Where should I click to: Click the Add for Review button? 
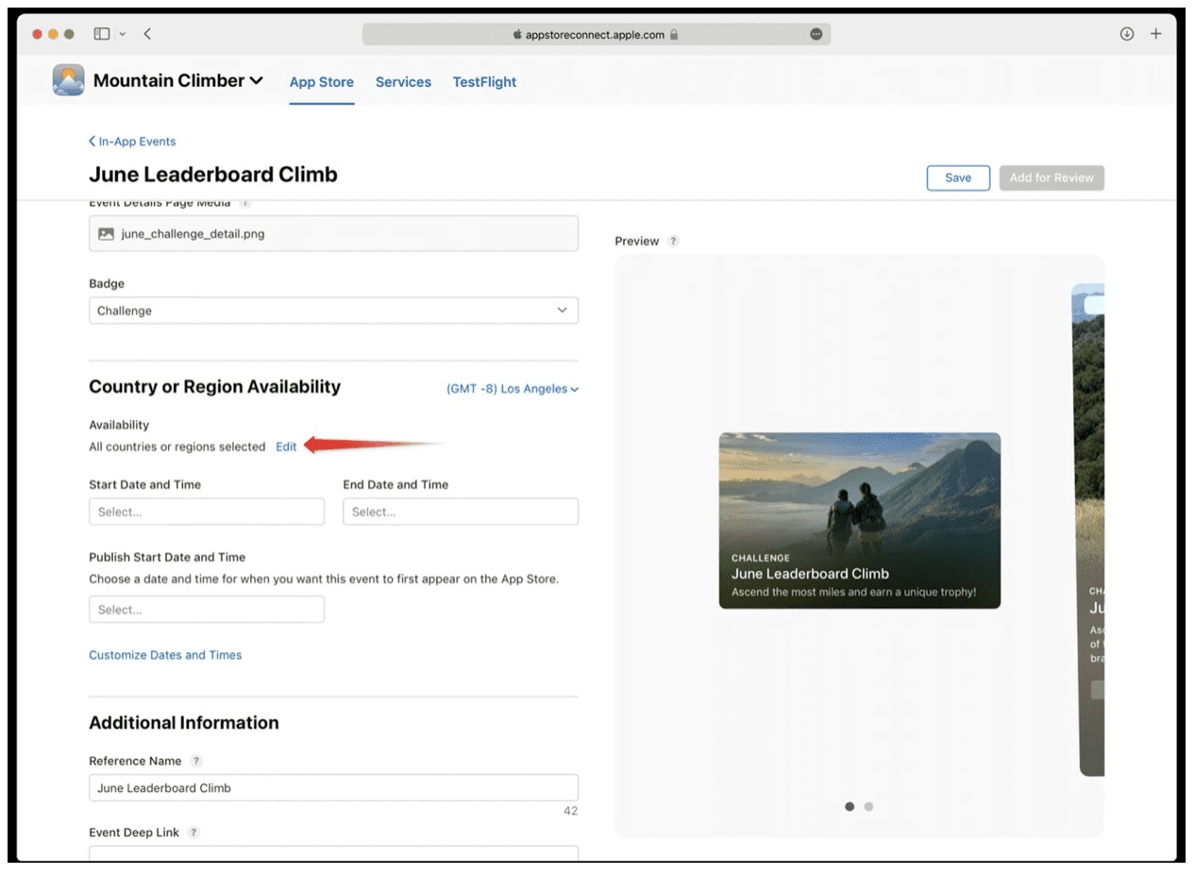[x=1052, y=177]
